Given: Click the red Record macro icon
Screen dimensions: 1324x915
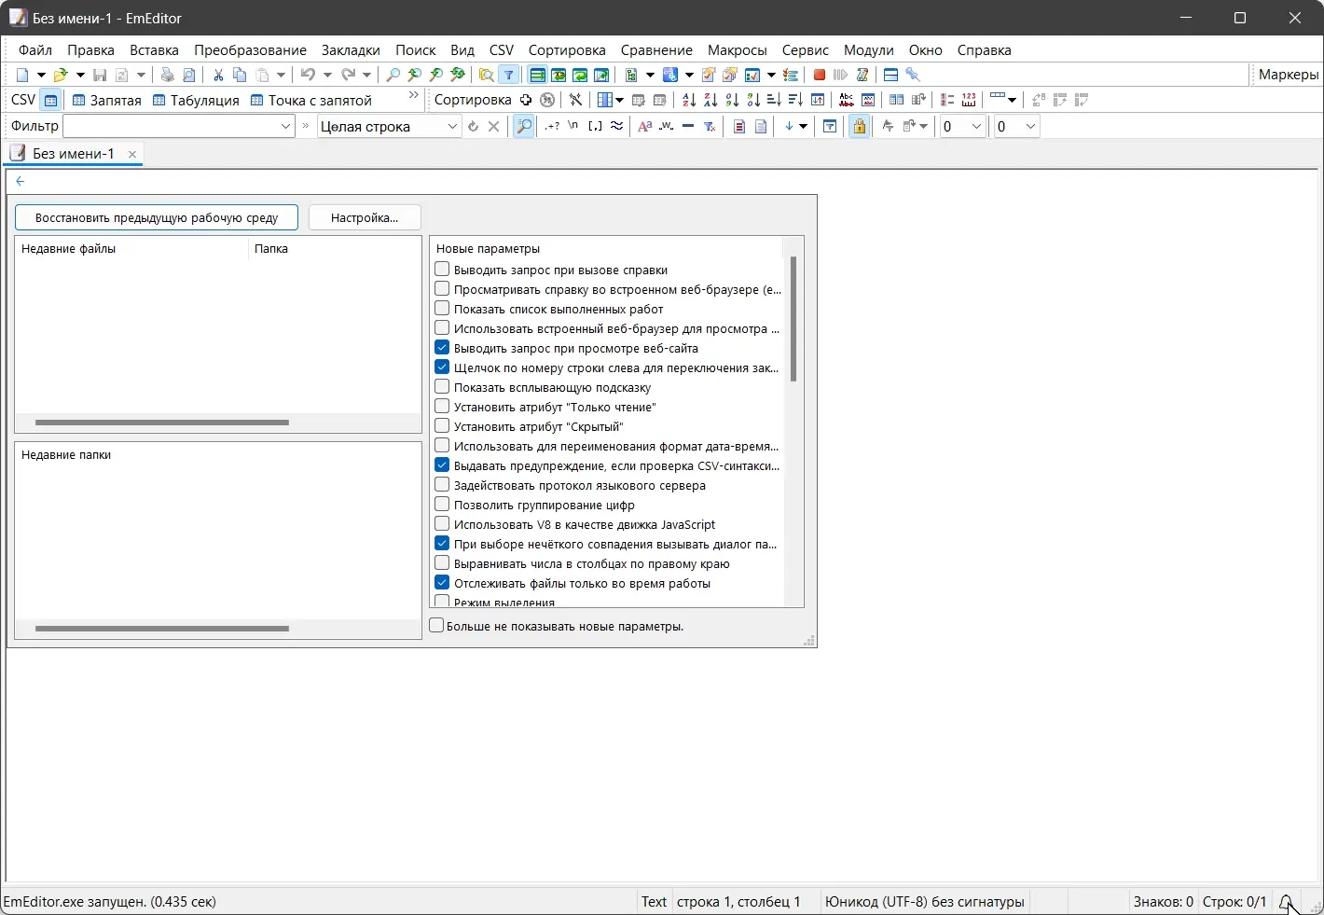Looking at the screenshot, I should coord(820,75).
